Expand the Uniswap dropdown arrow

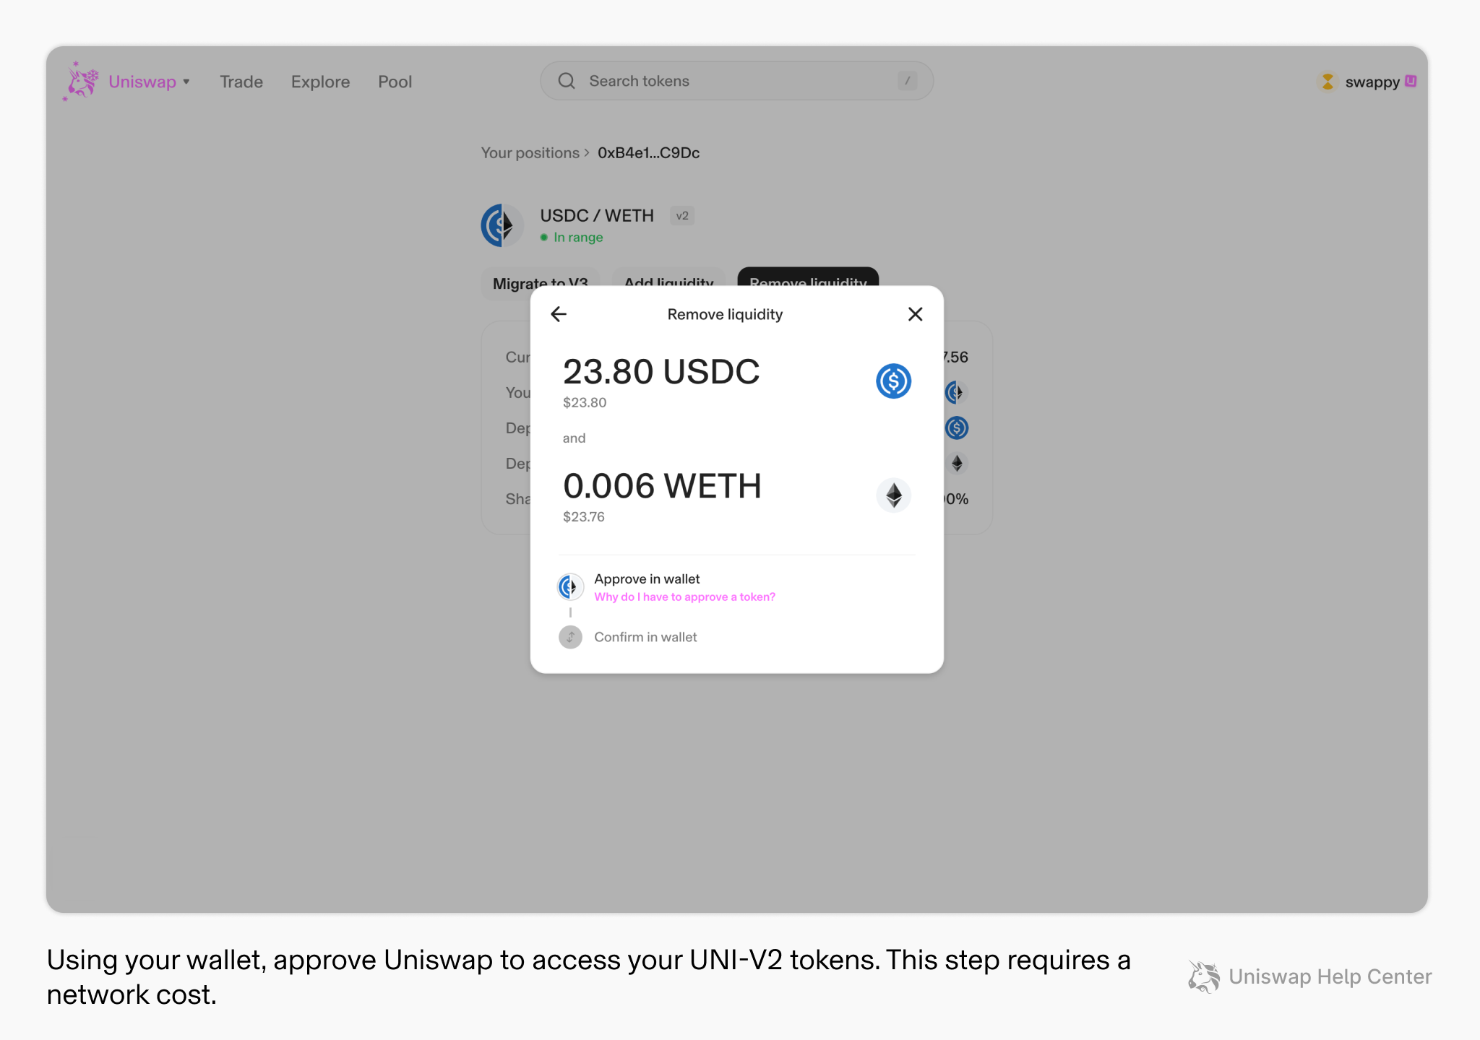pyautogui.click(x=186, y=82)
